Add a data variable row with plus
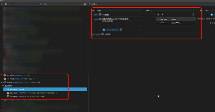 coord(158,15)
